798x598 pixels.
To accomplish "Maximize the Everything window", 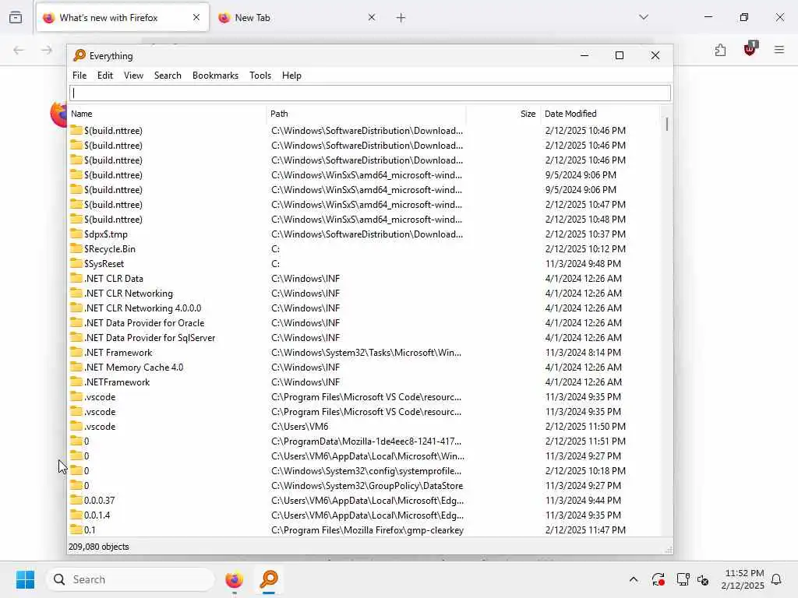I will point(620,55).
